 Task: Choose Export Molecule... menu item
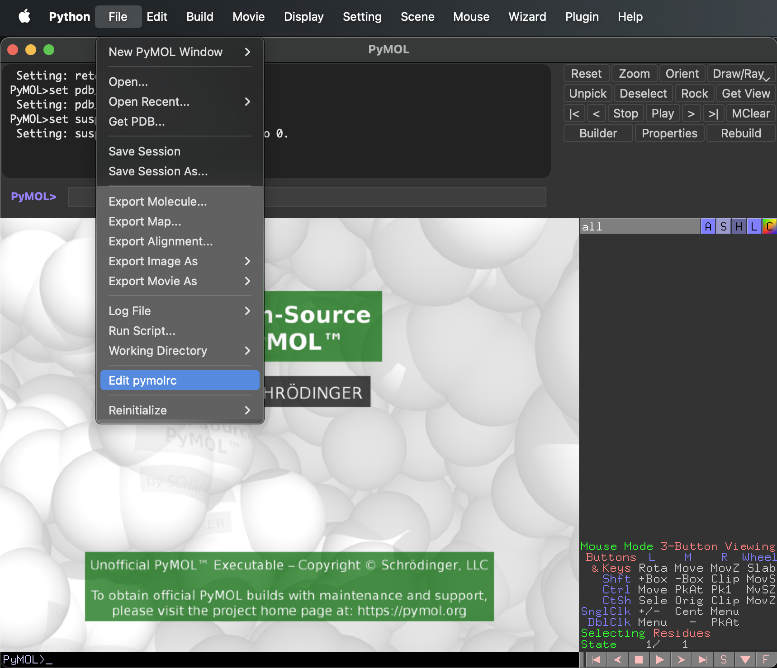point(180,202)
